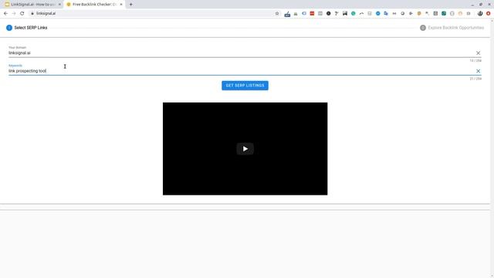Click the linksignal.ai address bar
The height and width of the screenshot is (278, 494).
pyautogui.click(x=154, y=14)
